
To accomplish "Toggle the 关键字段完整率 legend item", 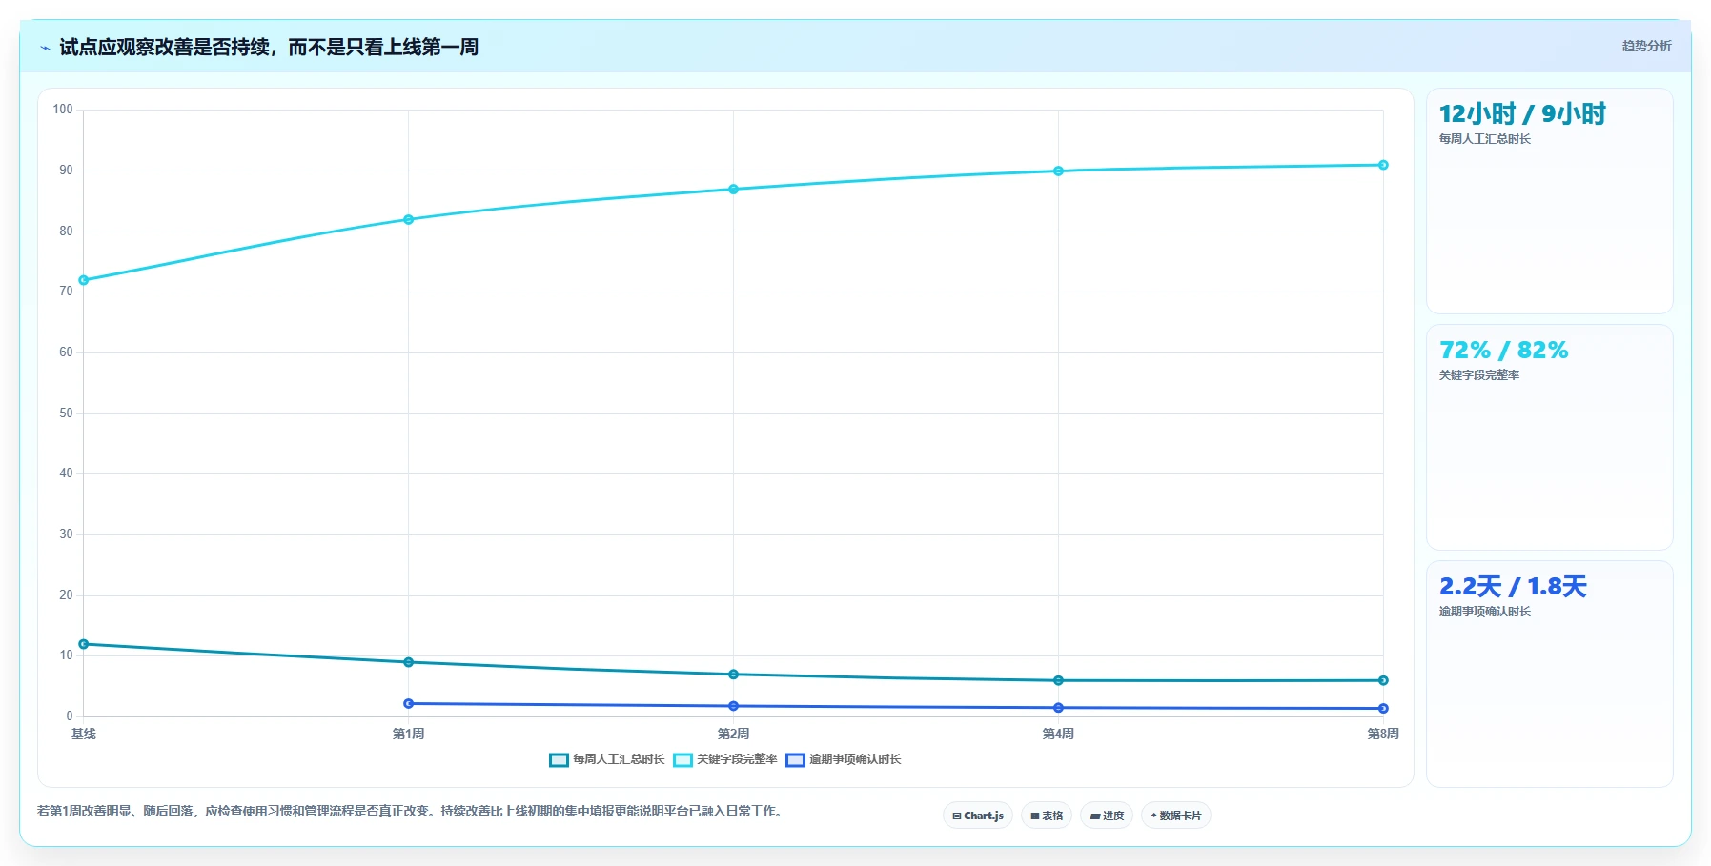I will [725, 759].
